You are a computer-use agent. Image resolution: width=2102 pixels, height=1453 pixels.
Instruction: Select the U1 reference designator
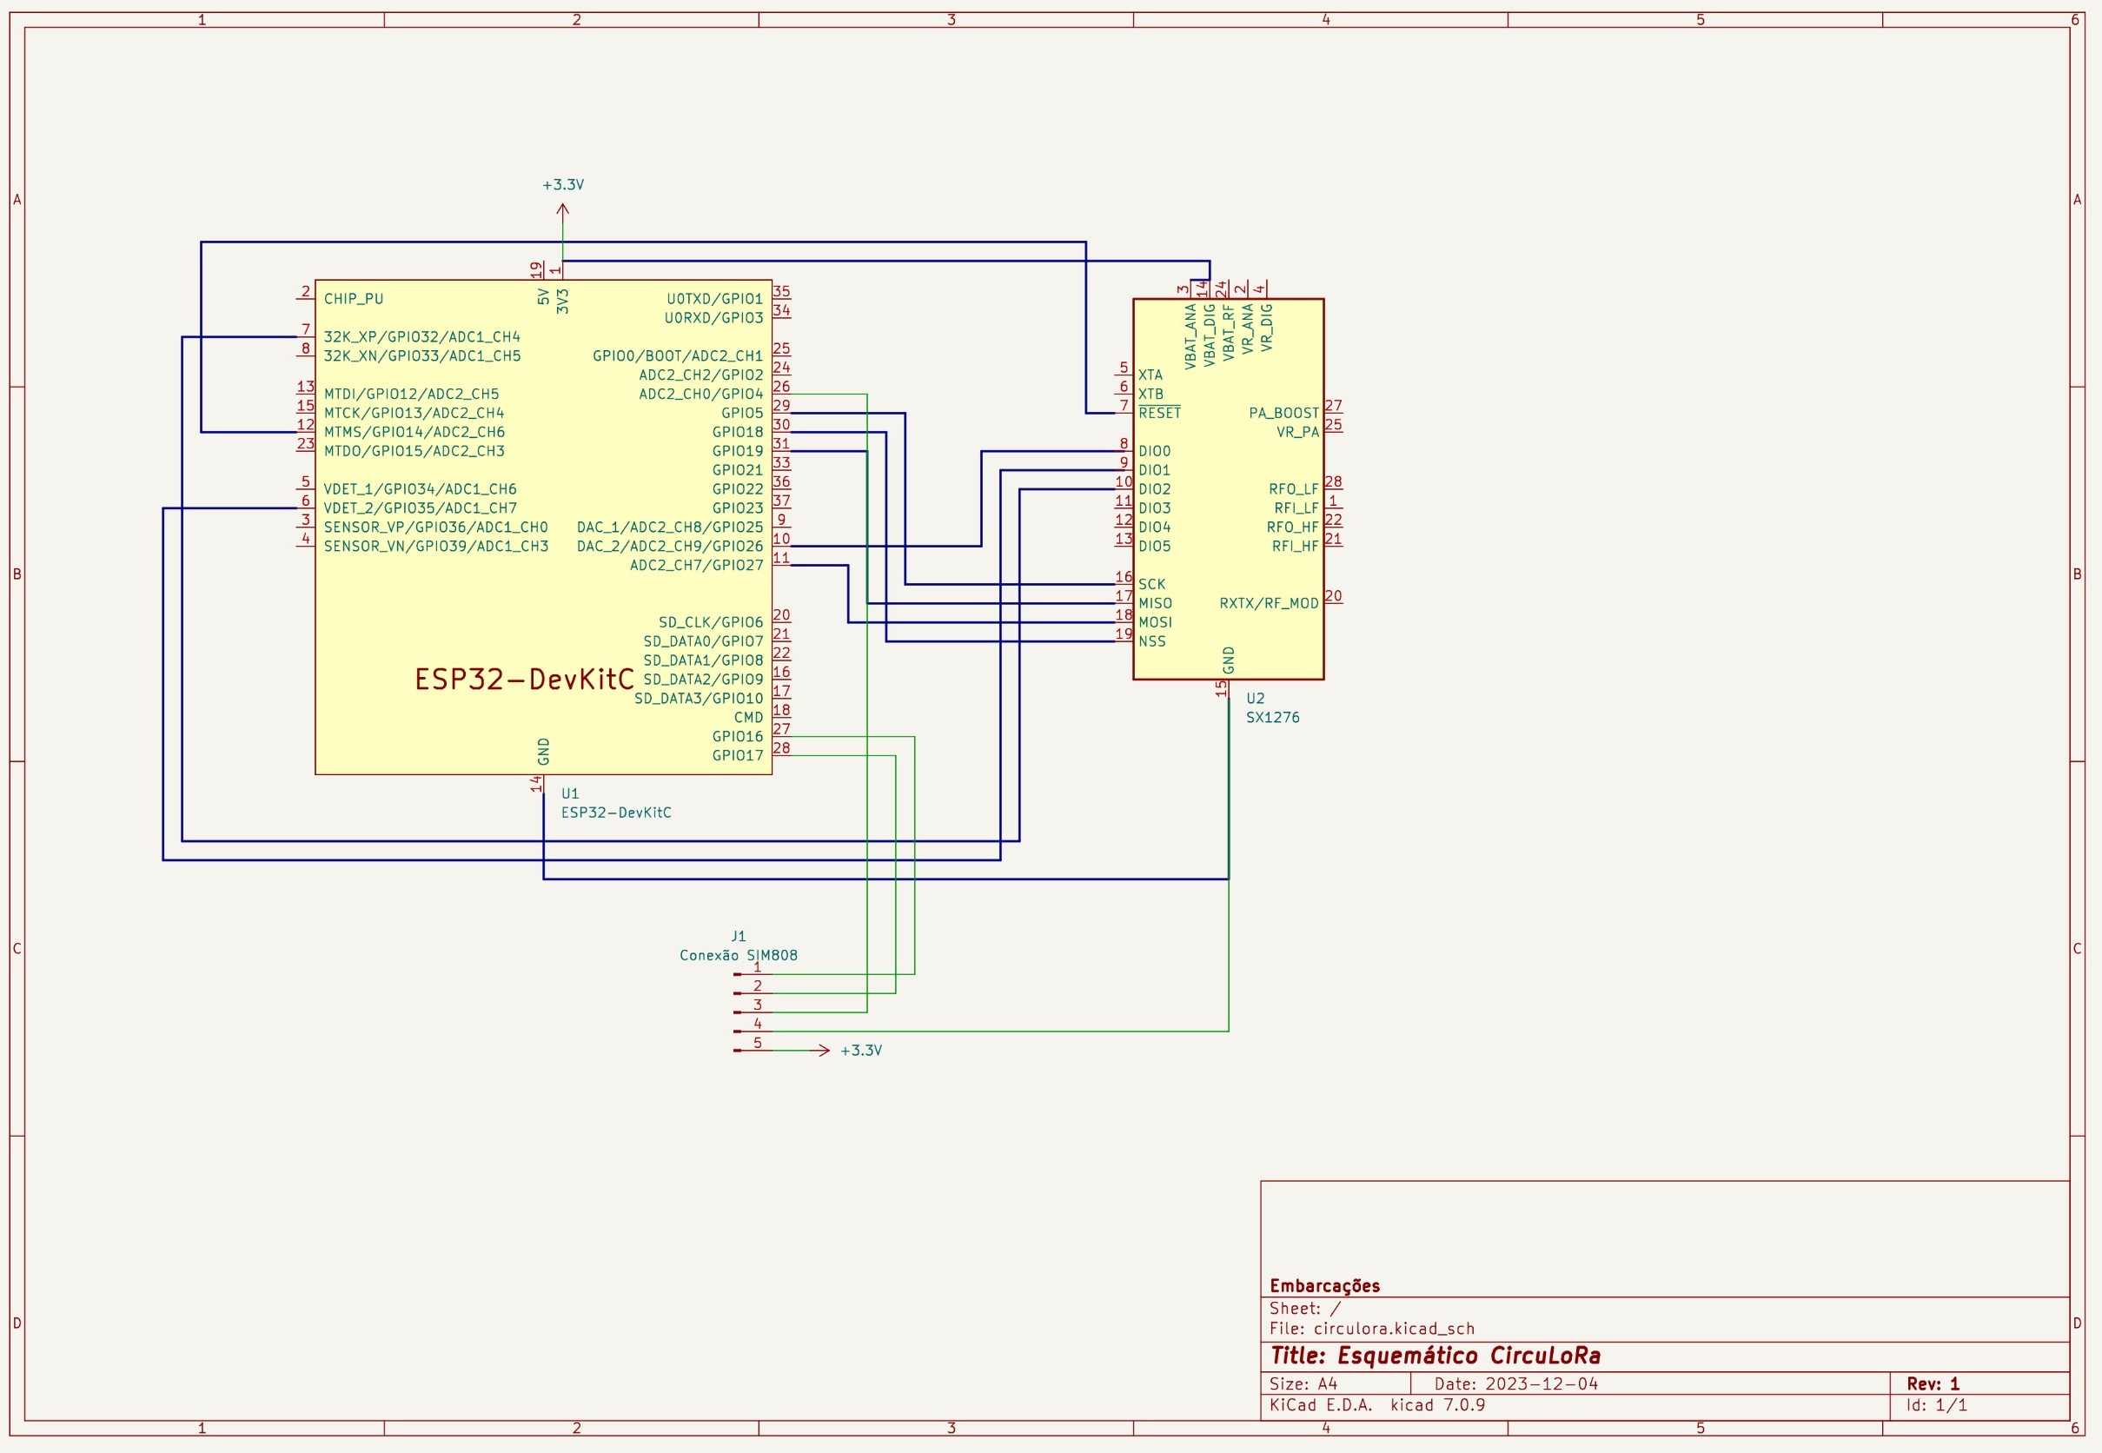click(x=570, y=794)
